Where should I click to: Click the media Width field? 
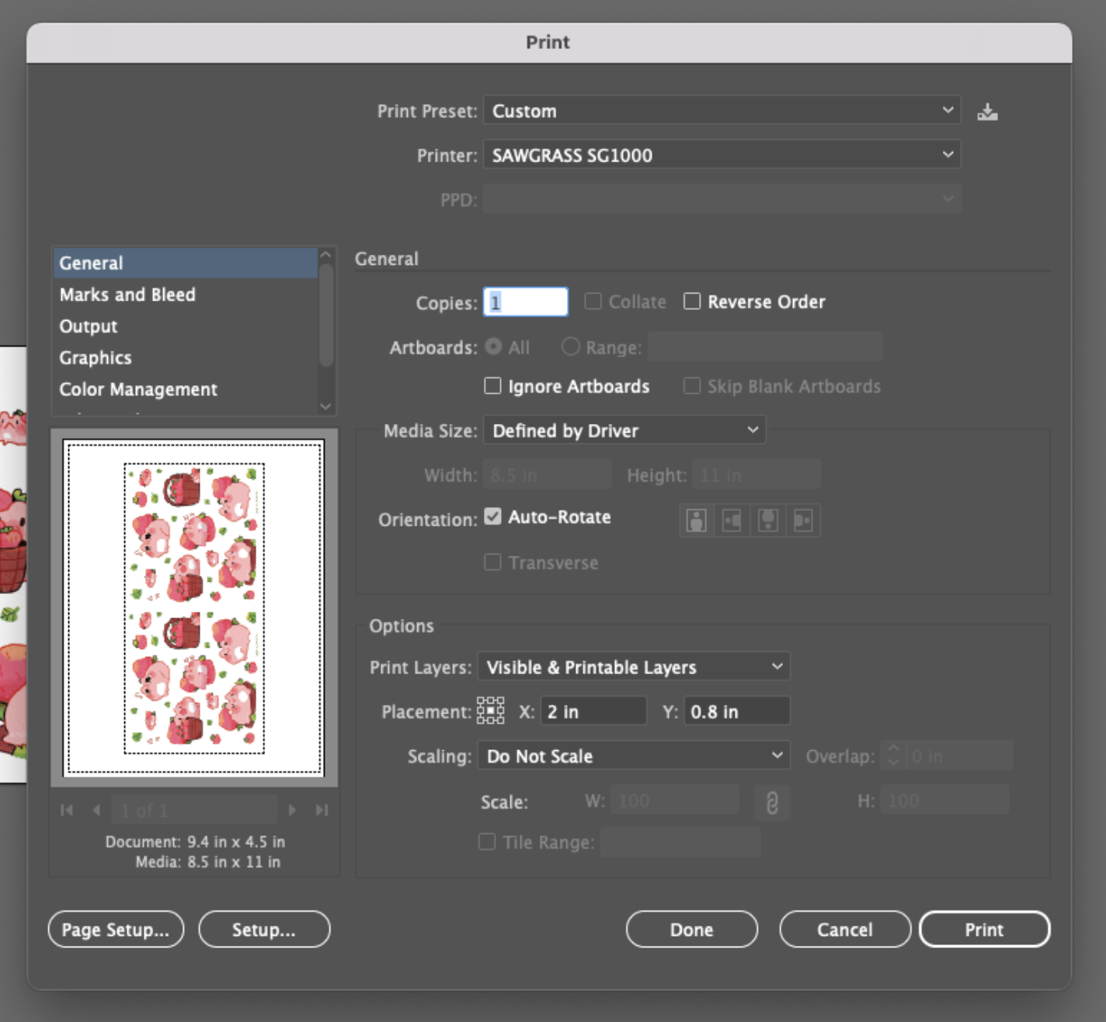548,474
